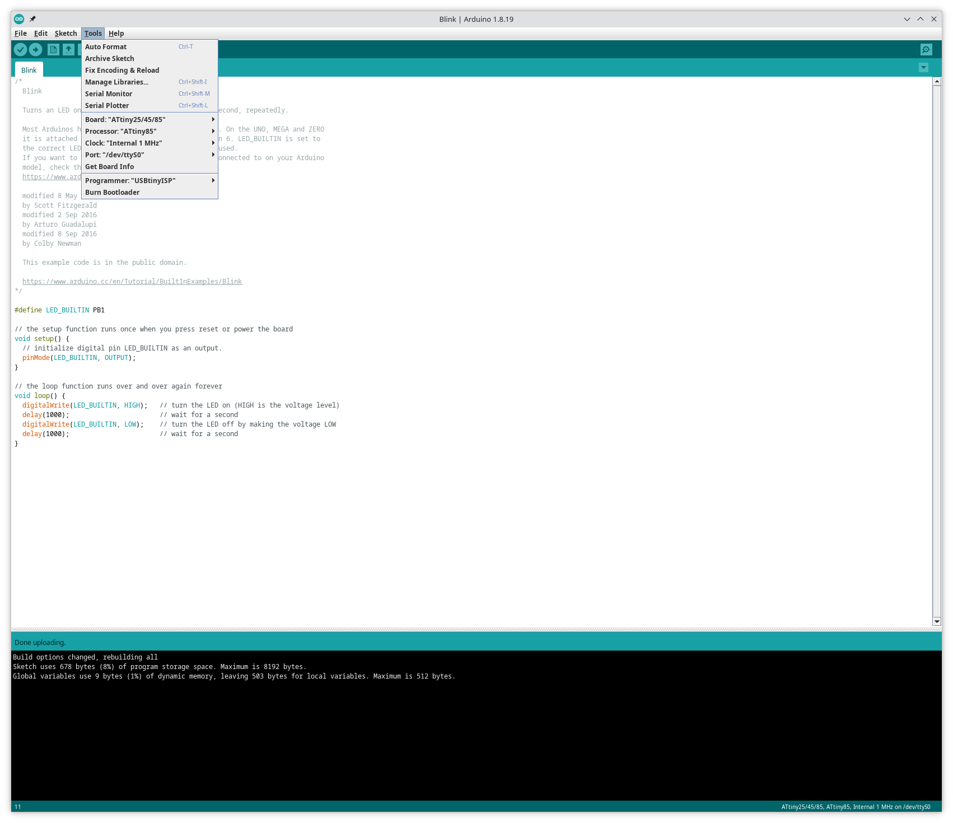
Task: Open the tab options dropdown arrow
Action: tap(923, 68)
